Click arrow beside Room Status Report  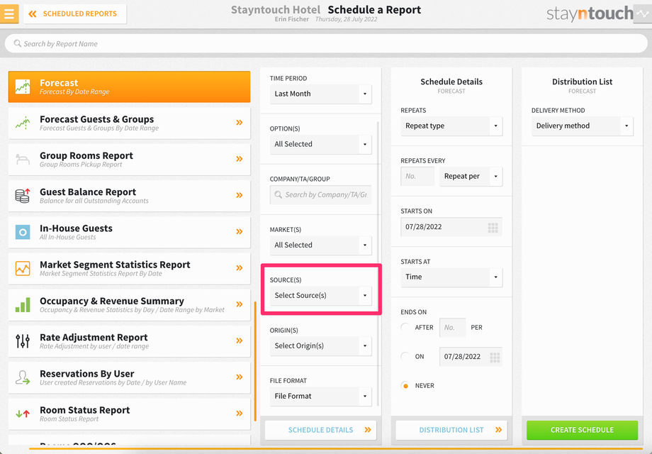[x=240, y=414]
